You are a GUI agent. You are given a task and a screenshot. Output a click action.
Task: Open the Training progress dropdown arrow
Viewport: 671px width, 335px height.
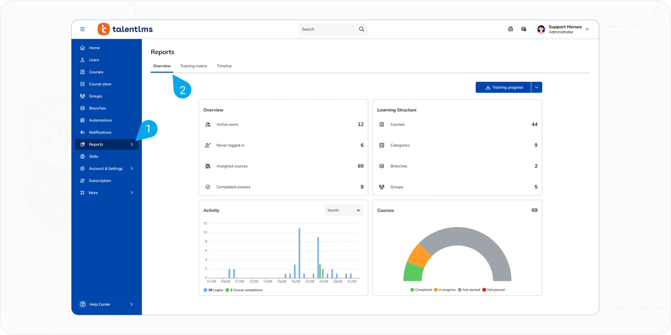(x=537, y=88)
